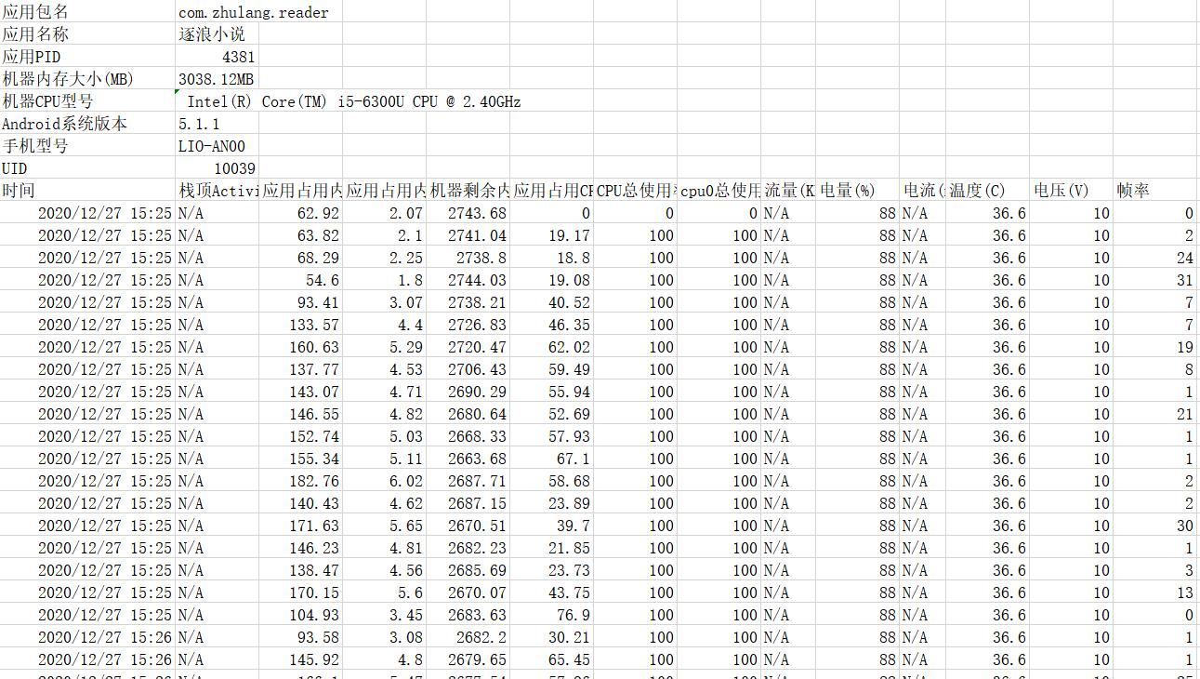Viewport: 1200px width, 679px height.
Task: Click the 流量(K column header cell
Action: pos(788,191)
